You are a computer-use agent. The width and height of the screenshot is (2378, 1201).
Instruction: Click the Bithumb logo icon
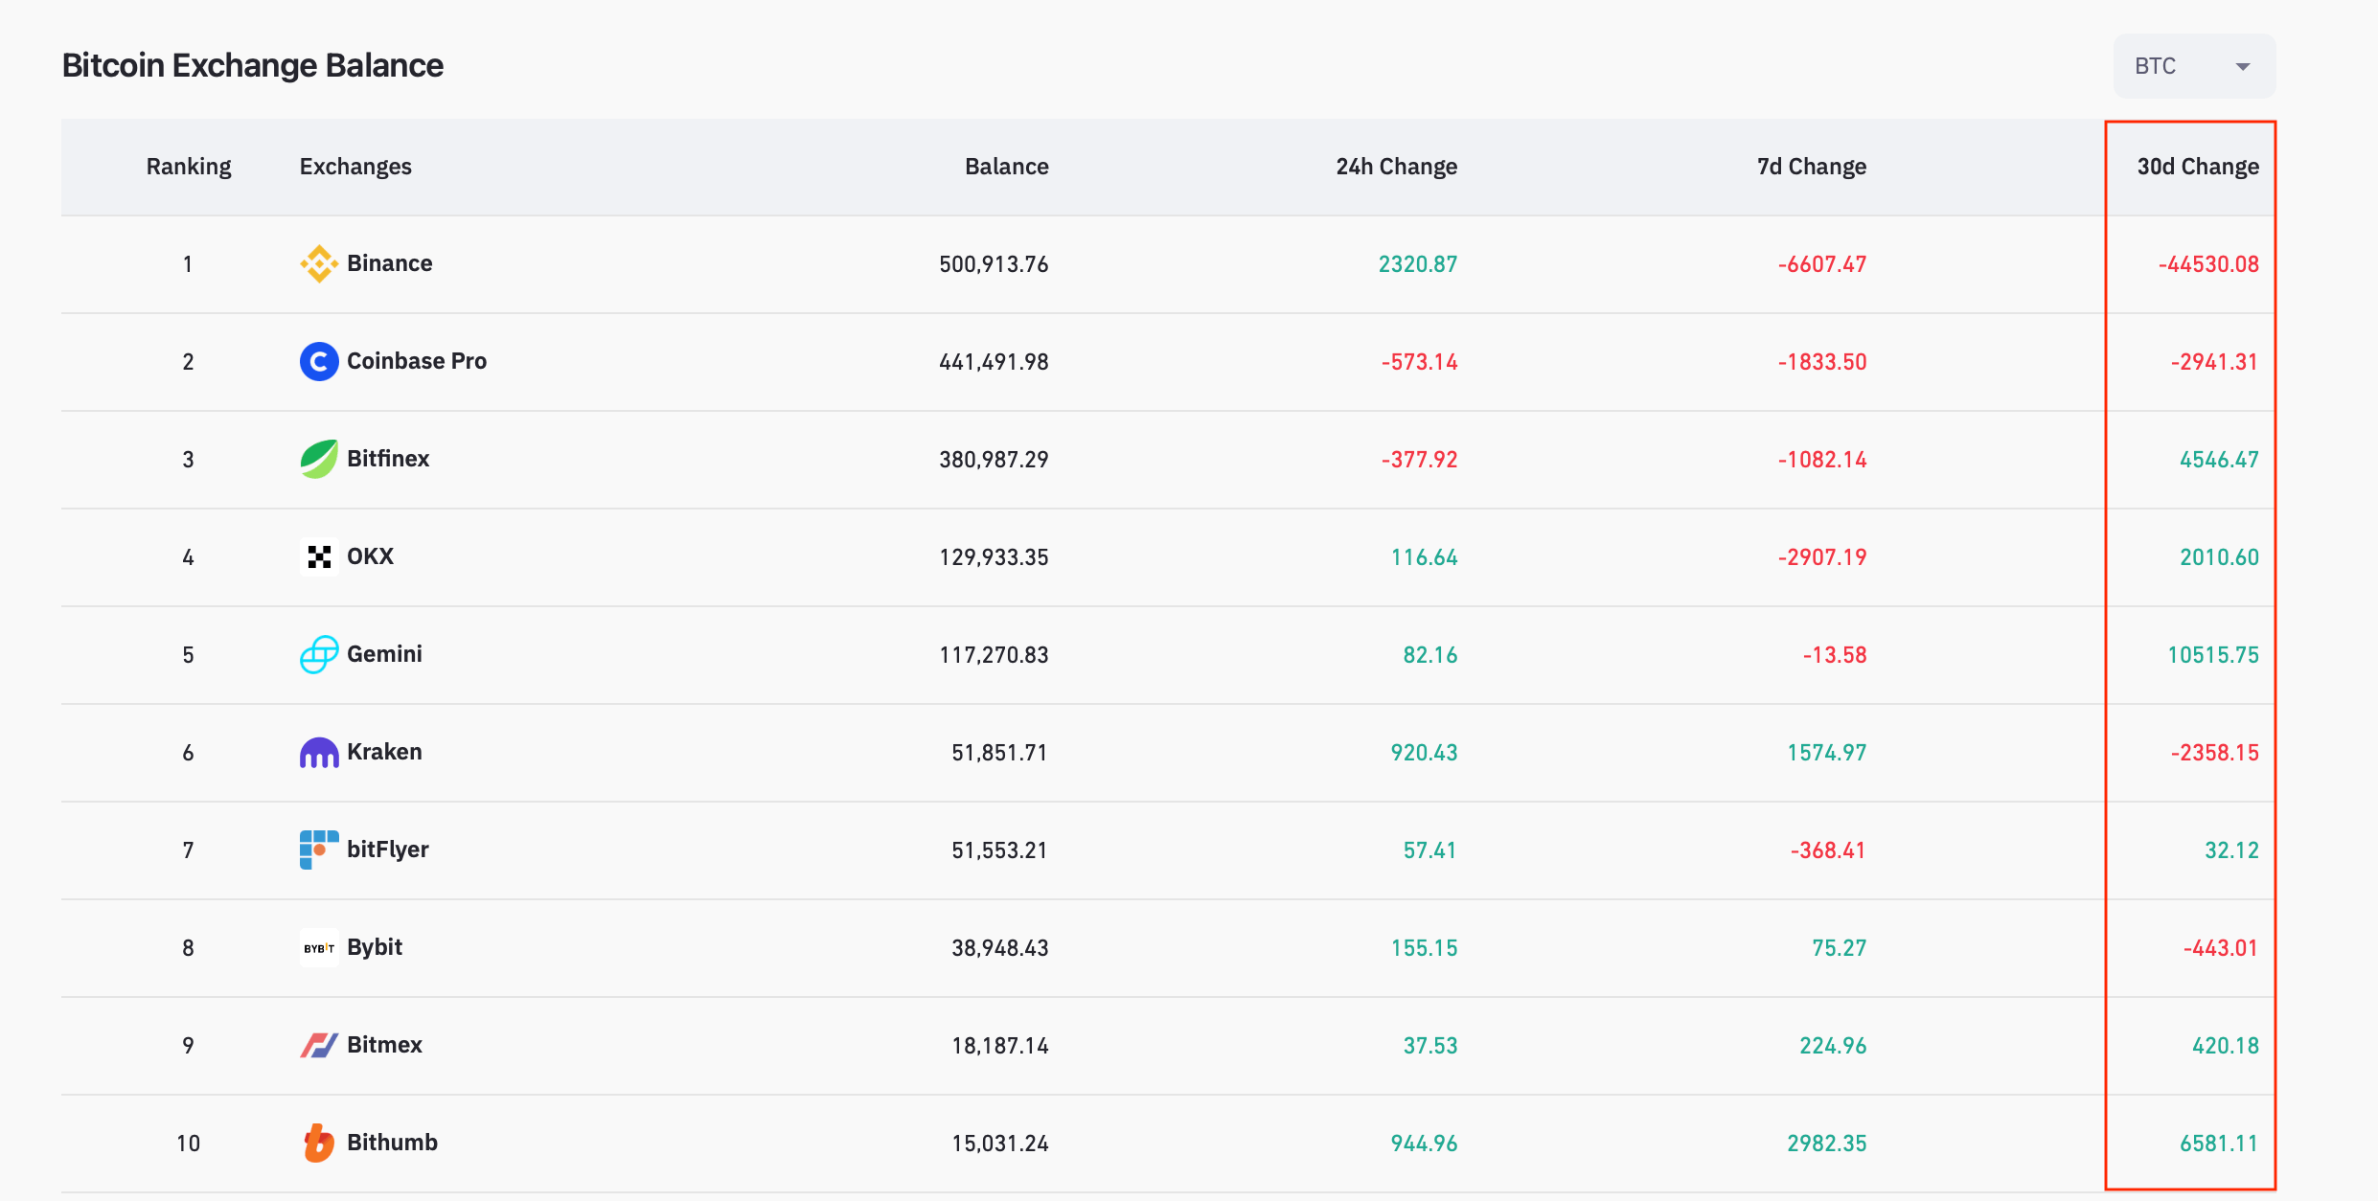coord(318,1143)
